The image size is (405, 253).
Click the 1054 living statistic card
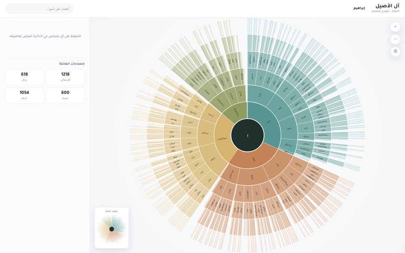(x=24, y=95)
